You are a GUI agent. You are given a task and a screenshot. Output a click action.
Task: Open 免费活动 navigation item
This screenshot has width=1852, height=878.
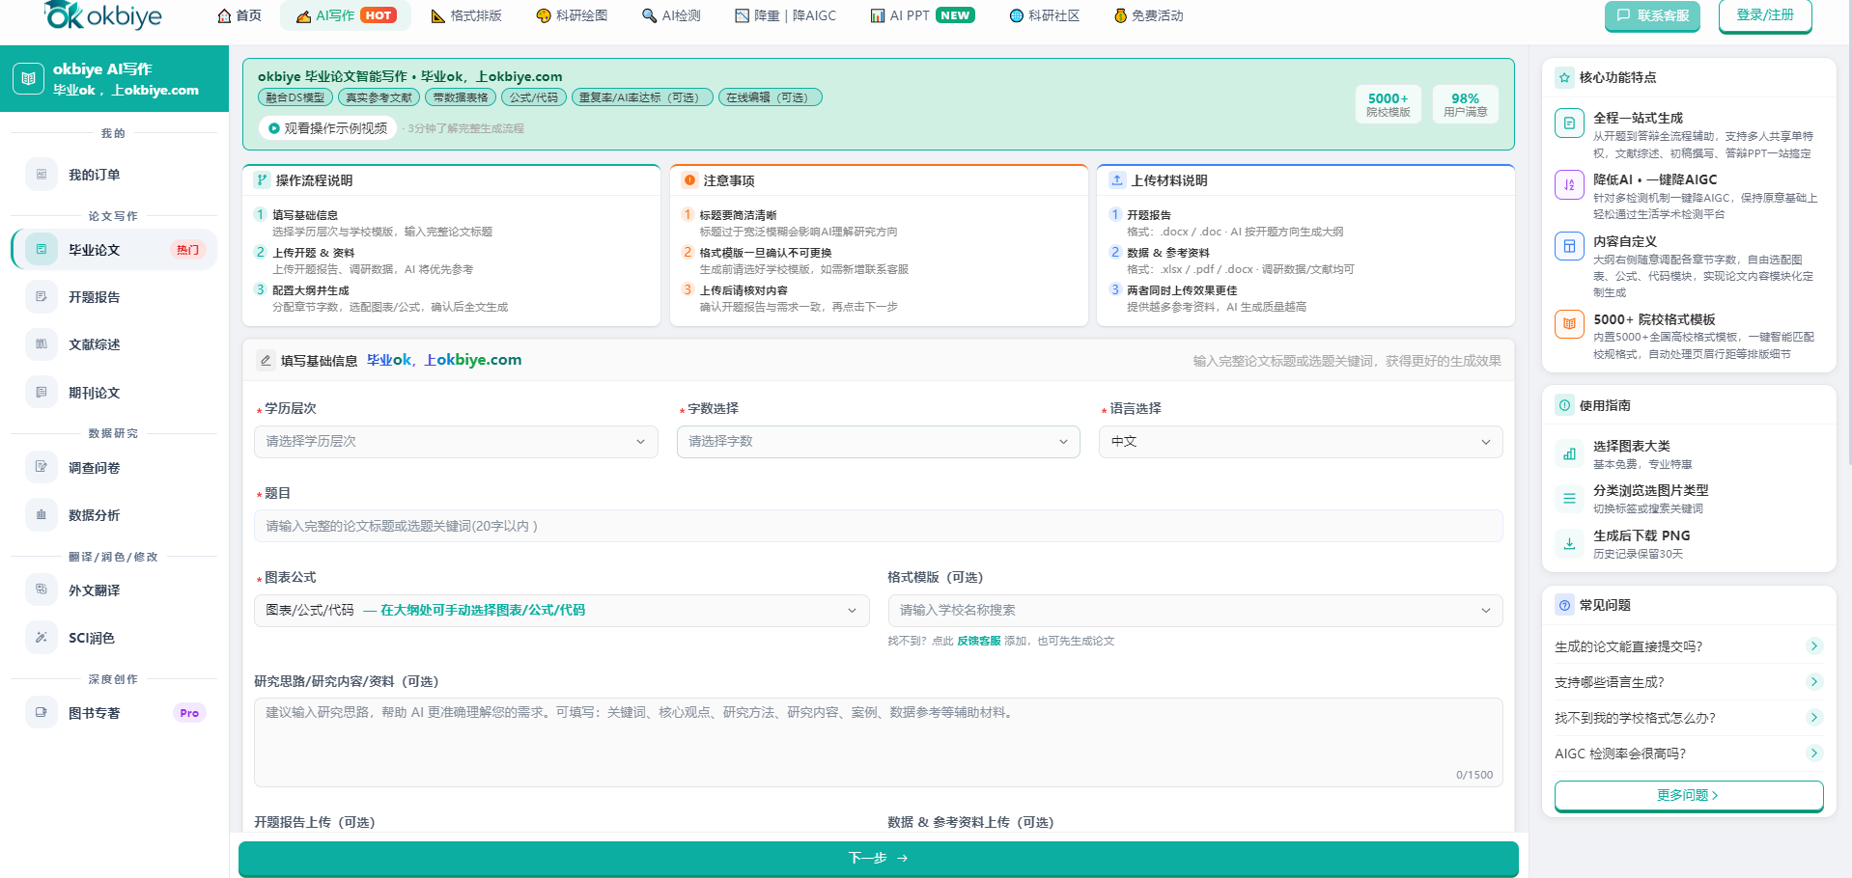(1148, 15)
